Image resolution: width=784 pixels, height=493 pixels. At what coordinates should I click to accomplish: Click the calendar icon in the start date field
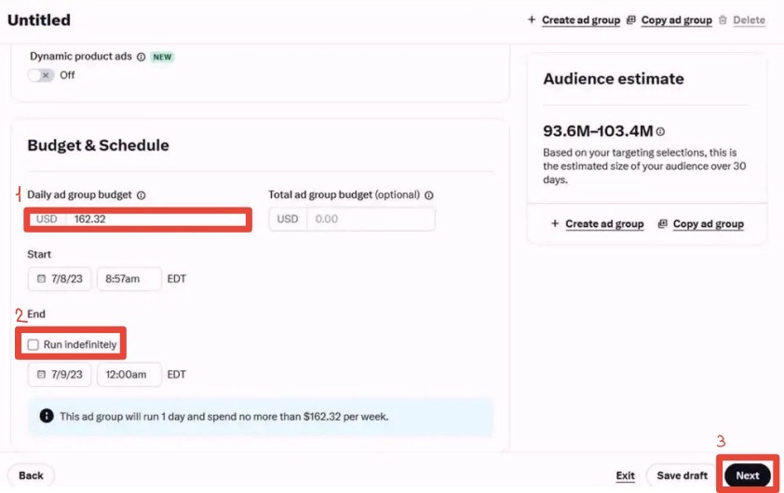coord(42,279)
